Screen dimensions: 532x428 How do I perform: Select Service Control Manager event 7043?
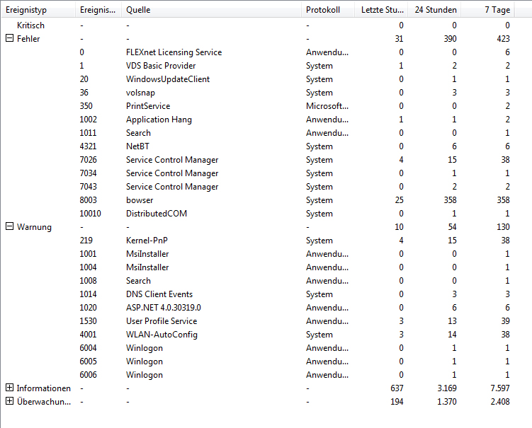tap(258, 187)
